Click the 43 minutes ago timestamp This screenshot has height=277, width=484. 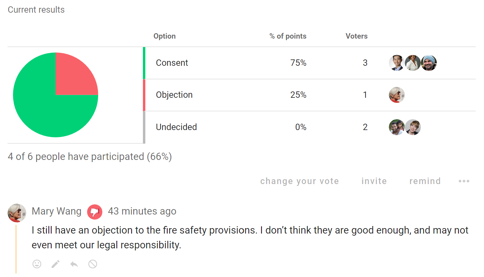coord(142,211)
